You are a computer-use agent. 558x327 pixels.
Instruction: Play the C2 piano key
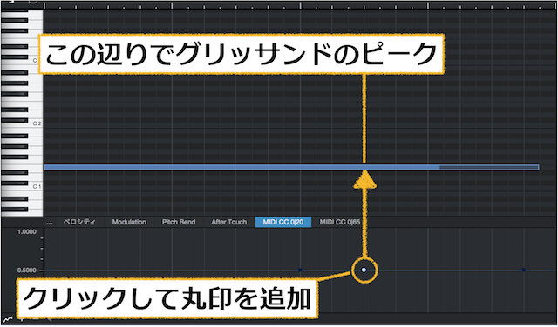click(22, 123)
